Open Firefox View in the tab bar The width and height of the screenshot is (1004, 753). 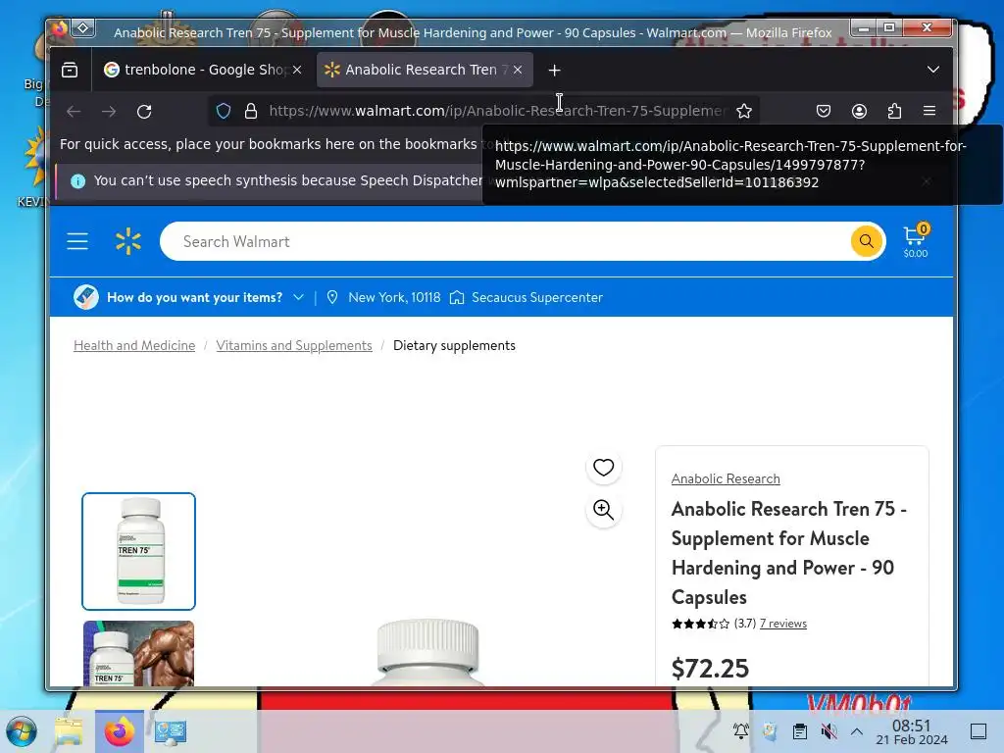pyautogui.click(x=70, y=70)
